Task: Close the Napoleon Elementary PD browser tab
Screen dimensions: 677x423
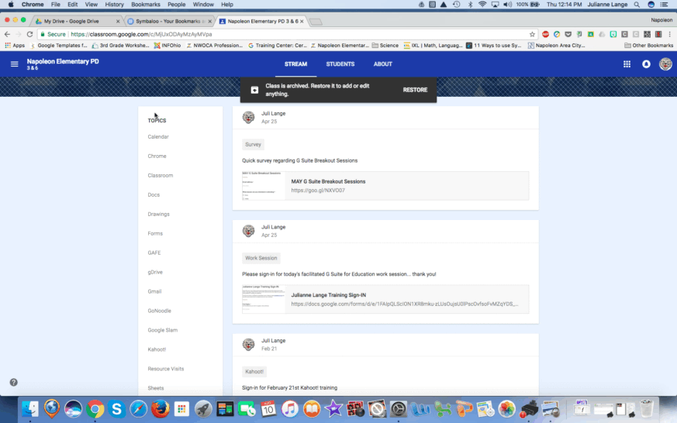Action: coord(302,21)
